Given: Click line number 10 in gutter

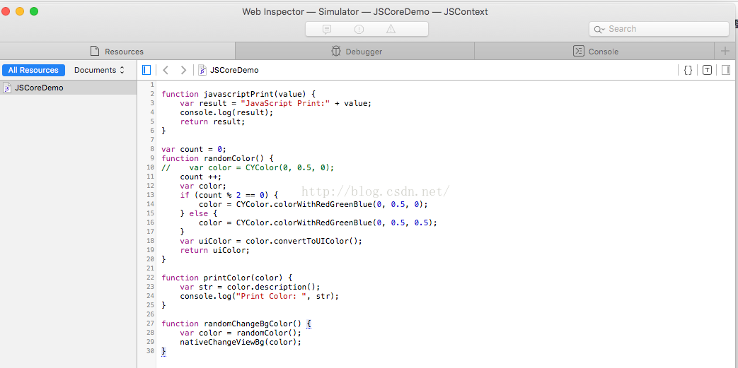Looking at the screenshot, I should pos(150,167).
